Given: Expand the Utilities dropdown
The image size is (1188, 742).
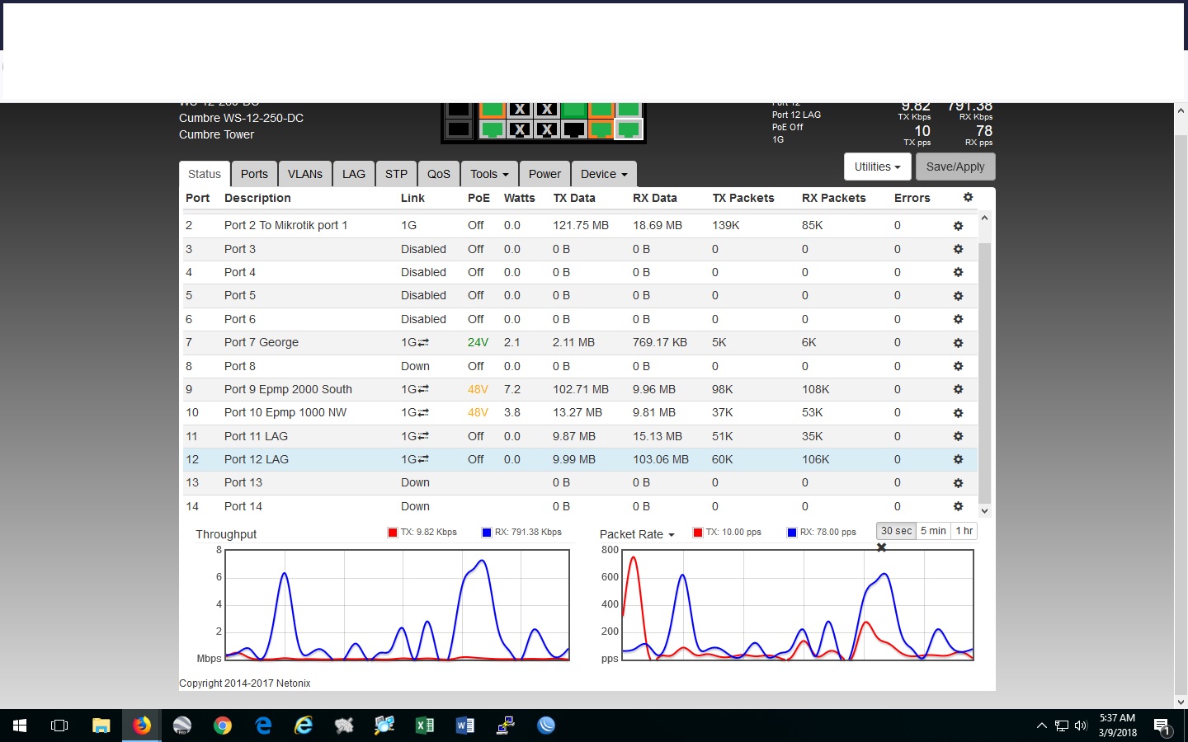Looking at the screenshot, I should [x=877, y=167].
